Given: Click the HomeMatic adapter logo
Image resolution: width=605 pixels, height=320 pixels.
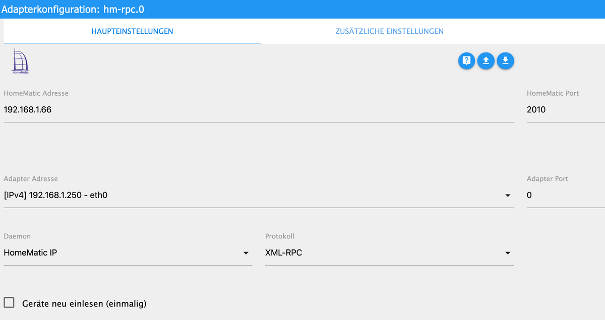Looking at the screenshot, I should [20, 61].
